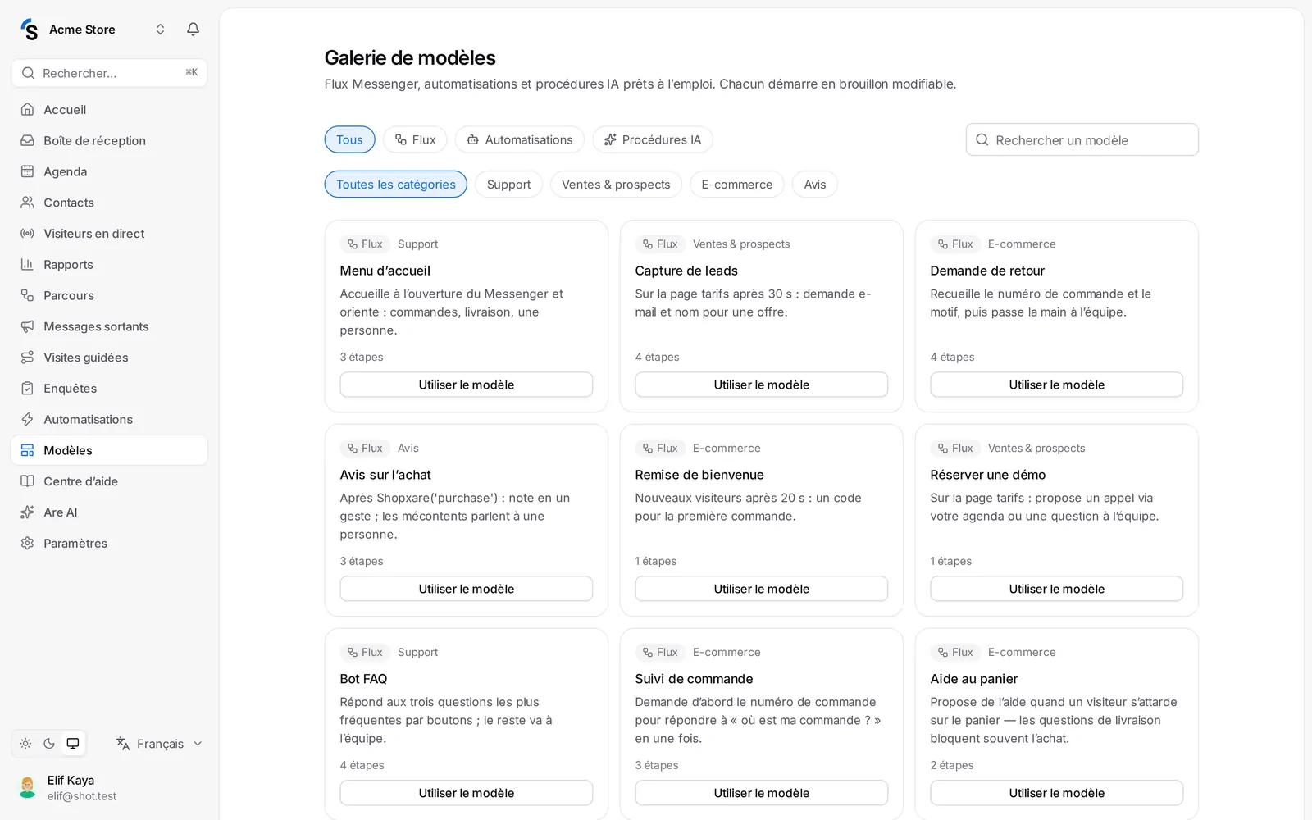Click the Accueil home icon
Image resolution: width=1312 pixels, height=820 pixels.
tap(27, 109)
